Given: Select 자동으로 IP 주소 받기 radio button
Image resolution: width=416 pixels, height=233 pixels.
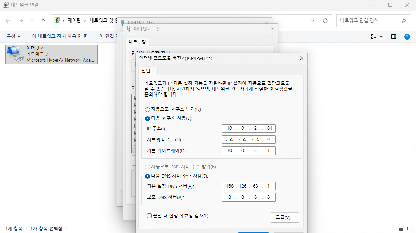Looking at the screenshot, I should 148,109.
